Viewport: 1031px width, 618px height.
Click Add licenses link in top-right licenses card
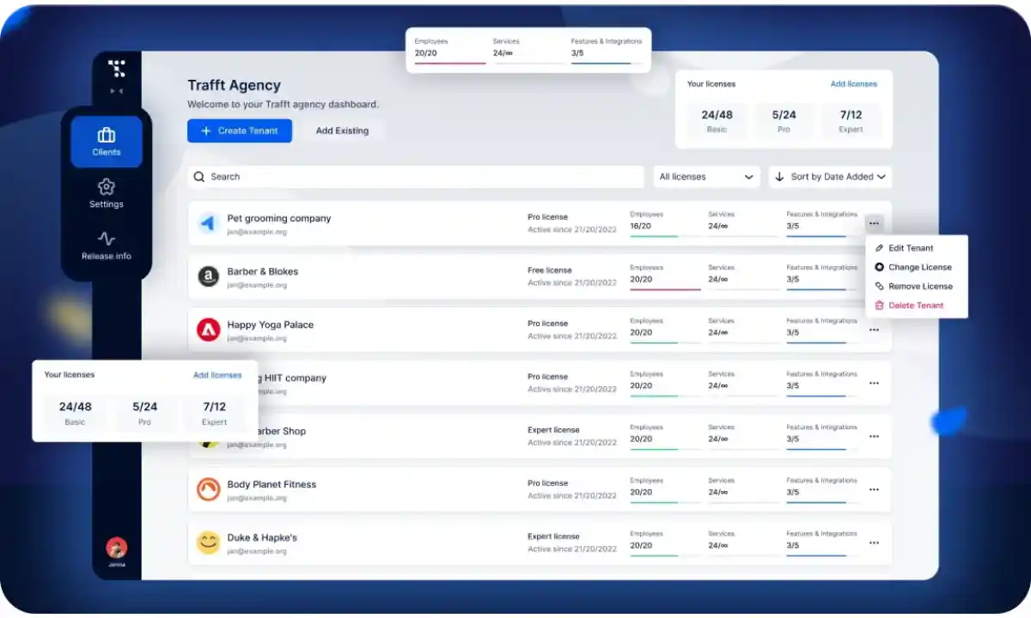tap(853, 84)
